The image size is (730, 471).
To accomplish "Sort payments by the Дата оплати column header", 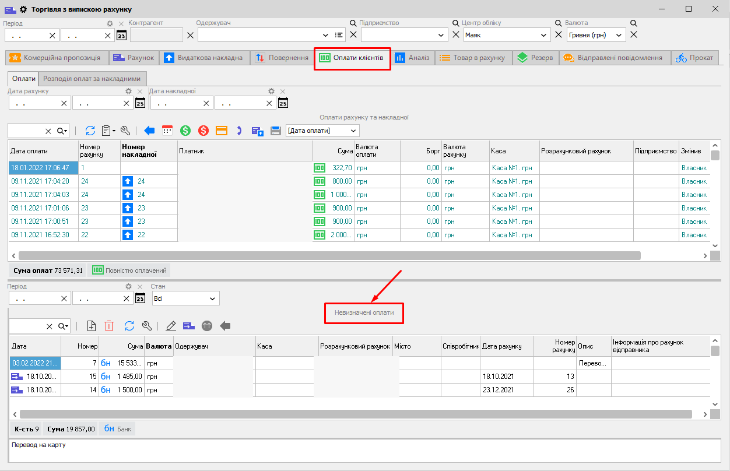I will pyautogui.click(x=44, y=151).
